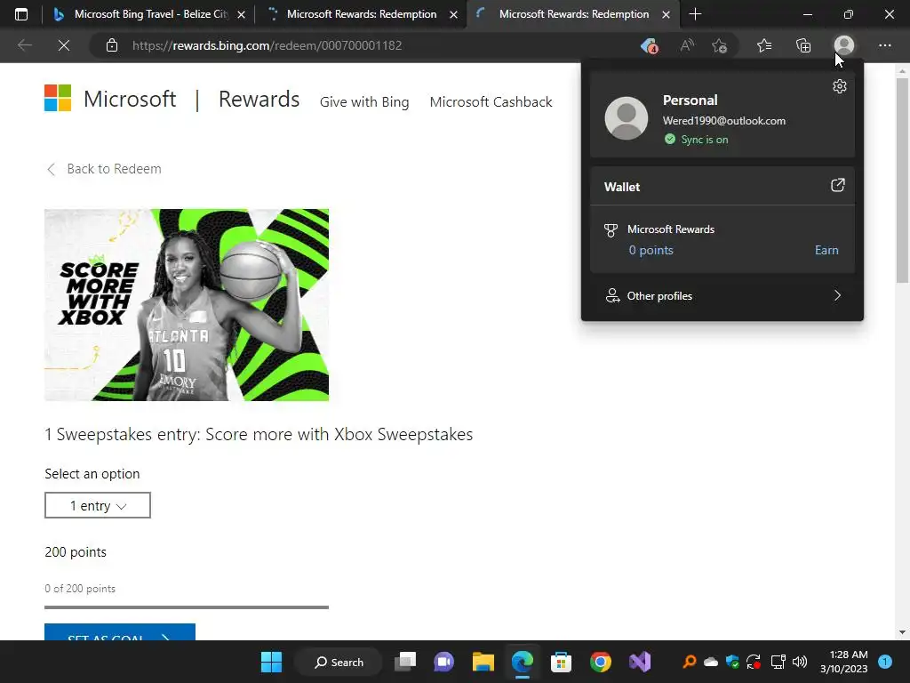
Task: Open OneDrive cloud tray icon
Action: click(x=710, y=661)
